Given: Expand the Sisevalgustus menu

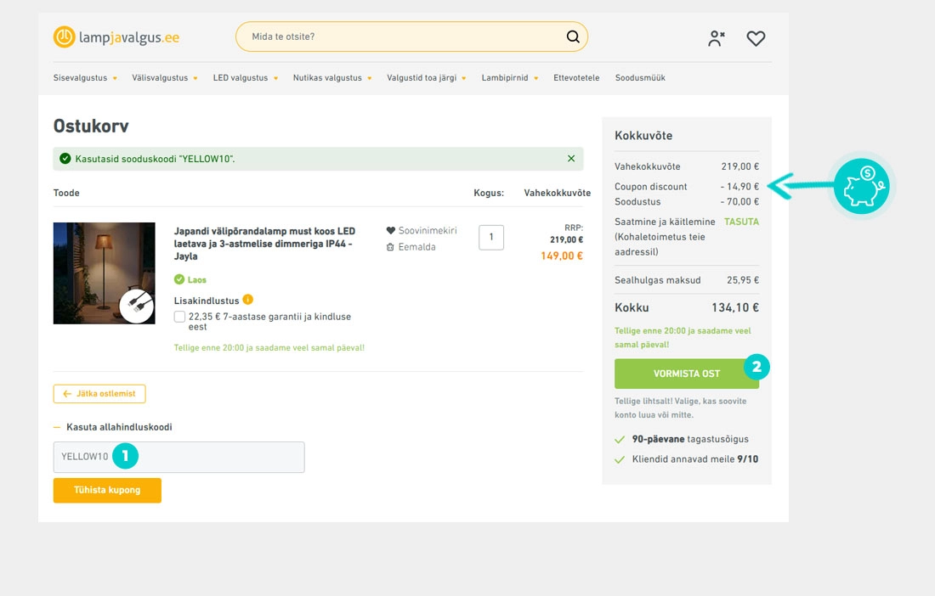Looking at the screenshot, I should pyautogui.click(x=85, y=78).
